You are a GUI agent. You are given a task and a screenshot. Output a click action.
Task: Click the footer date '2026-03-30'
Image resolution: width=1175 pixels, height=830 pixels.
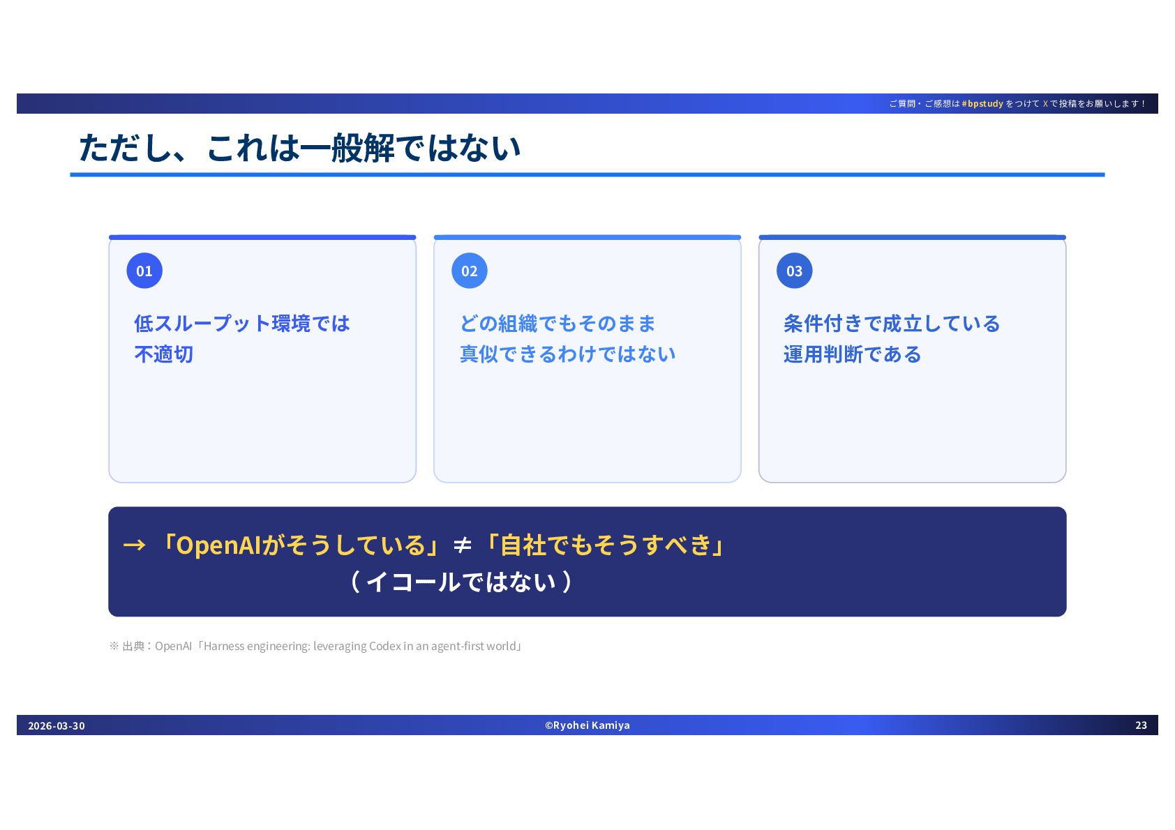(57, 725)
